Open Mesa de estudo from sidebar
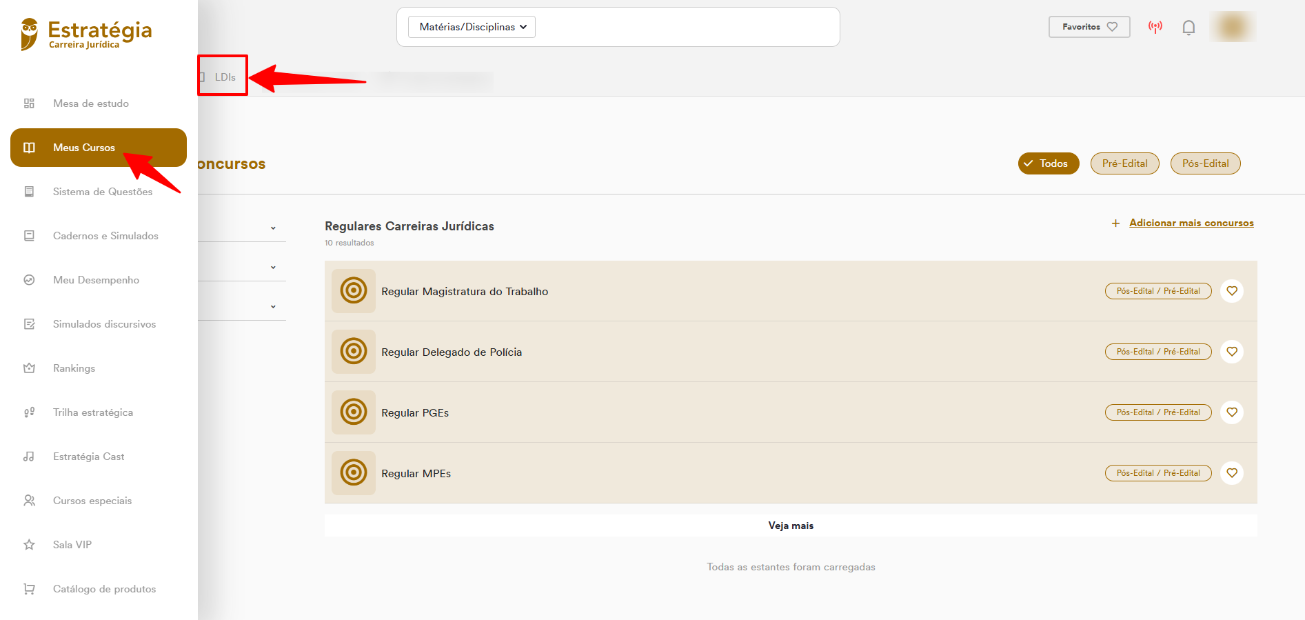The image size is (1305, 620). click(91, 103)
